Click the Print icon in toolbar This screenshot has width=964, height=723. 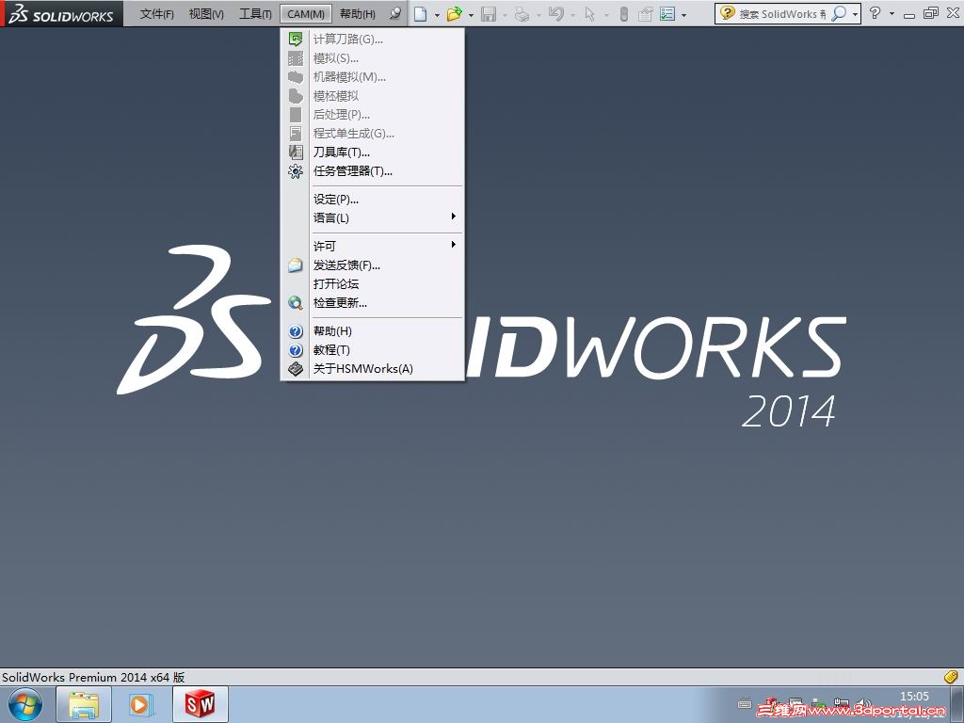coord(522,13)
